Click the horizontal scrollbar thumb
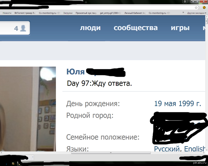The image size is (208, 166). 111,153
